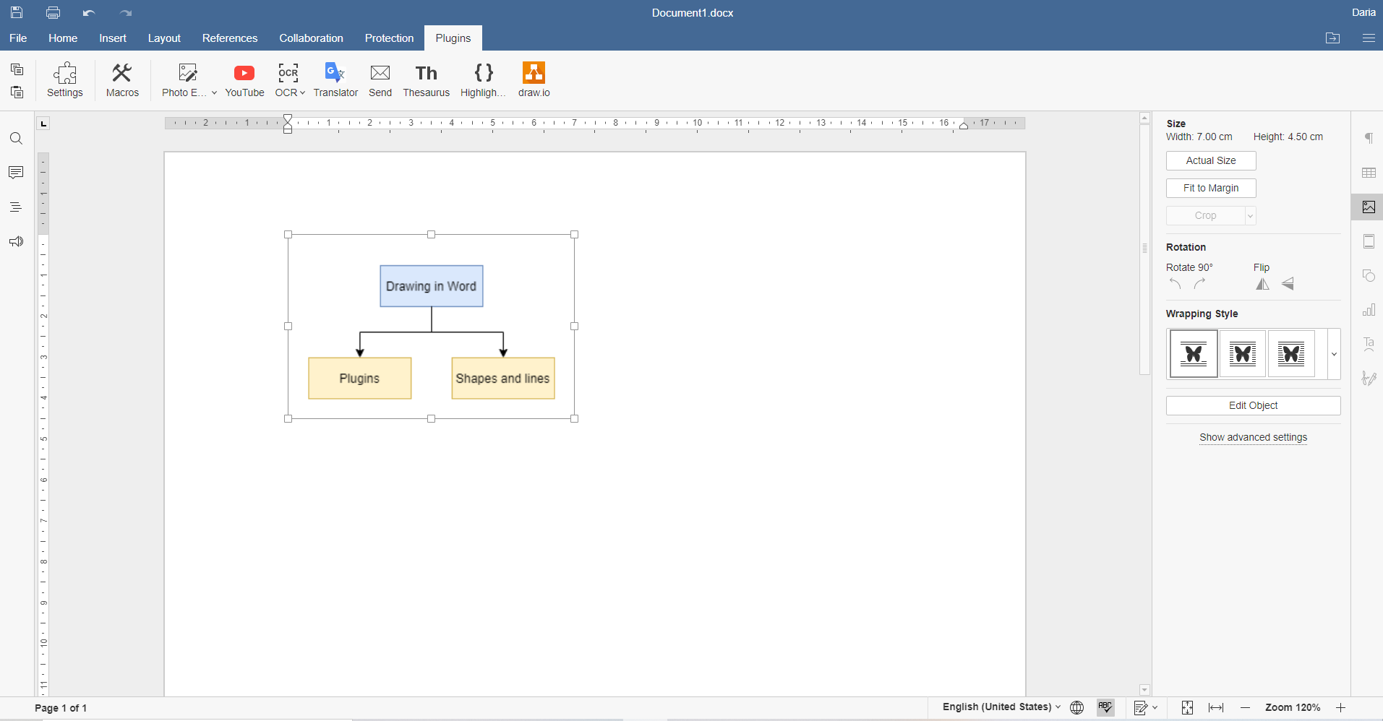The image size is (1383, 721).
Task: Open chart settings panel
Action: click(x=1369, y=310)
